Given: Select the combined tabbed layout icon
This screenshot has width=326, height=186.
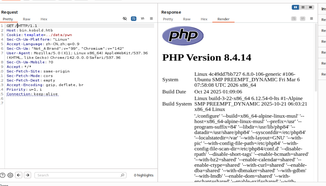Looking at the screenshot, I should click(x=311, y=7).
